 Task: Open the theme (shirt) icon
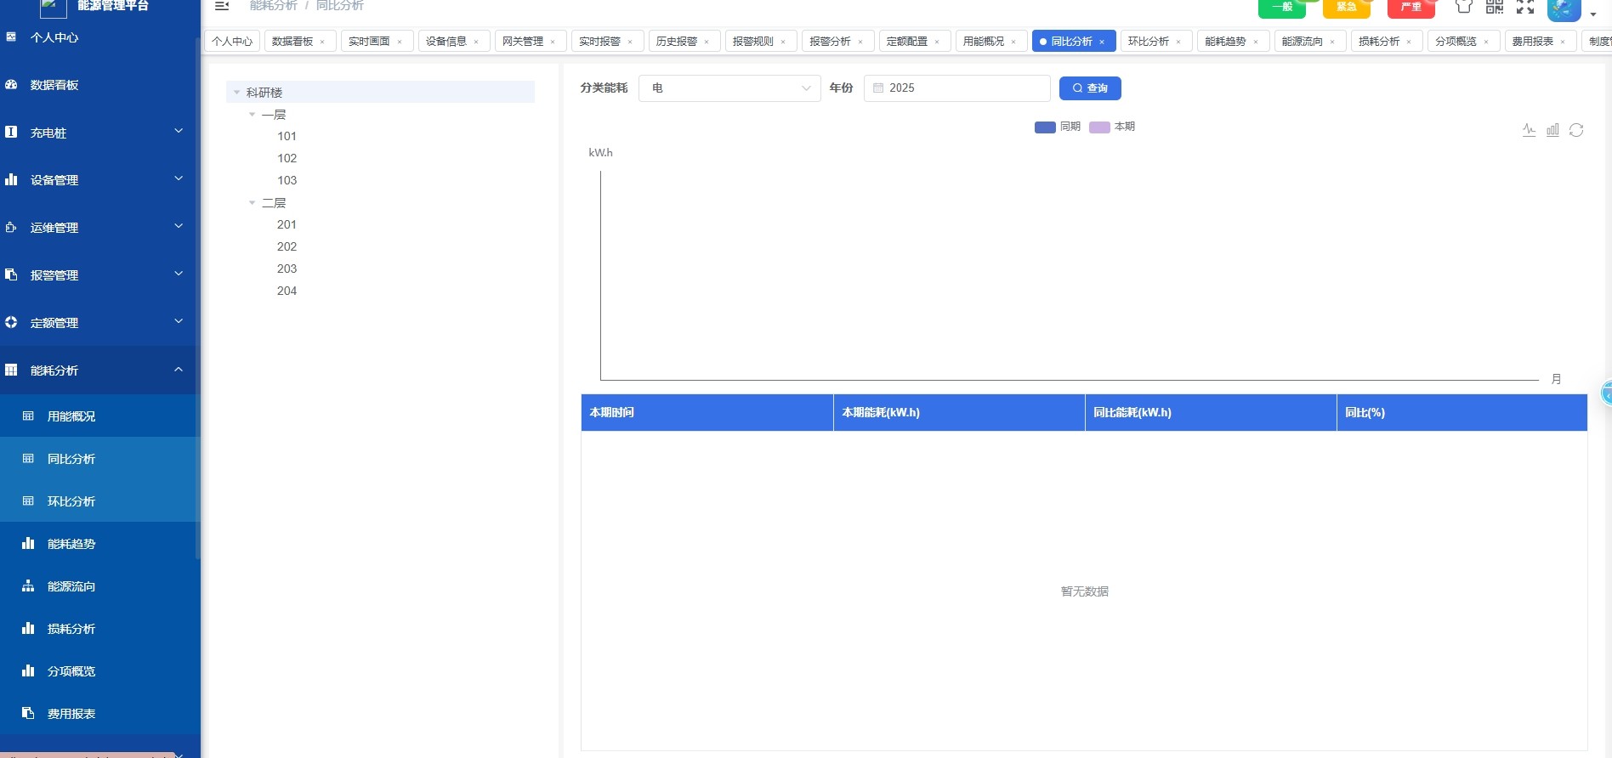click(x=1463, y=7)
